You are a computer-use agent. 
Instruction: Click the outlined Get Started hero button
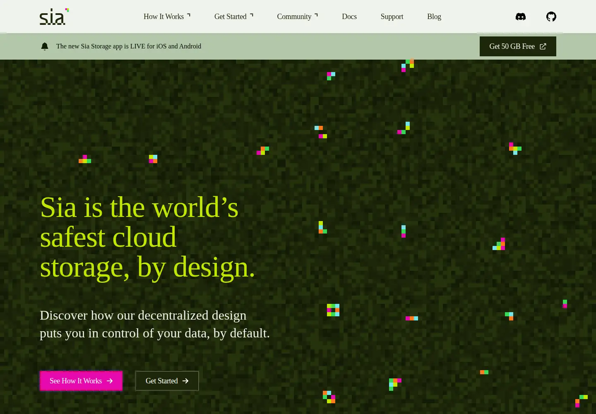pyautogui.click(x=167, y=381)
